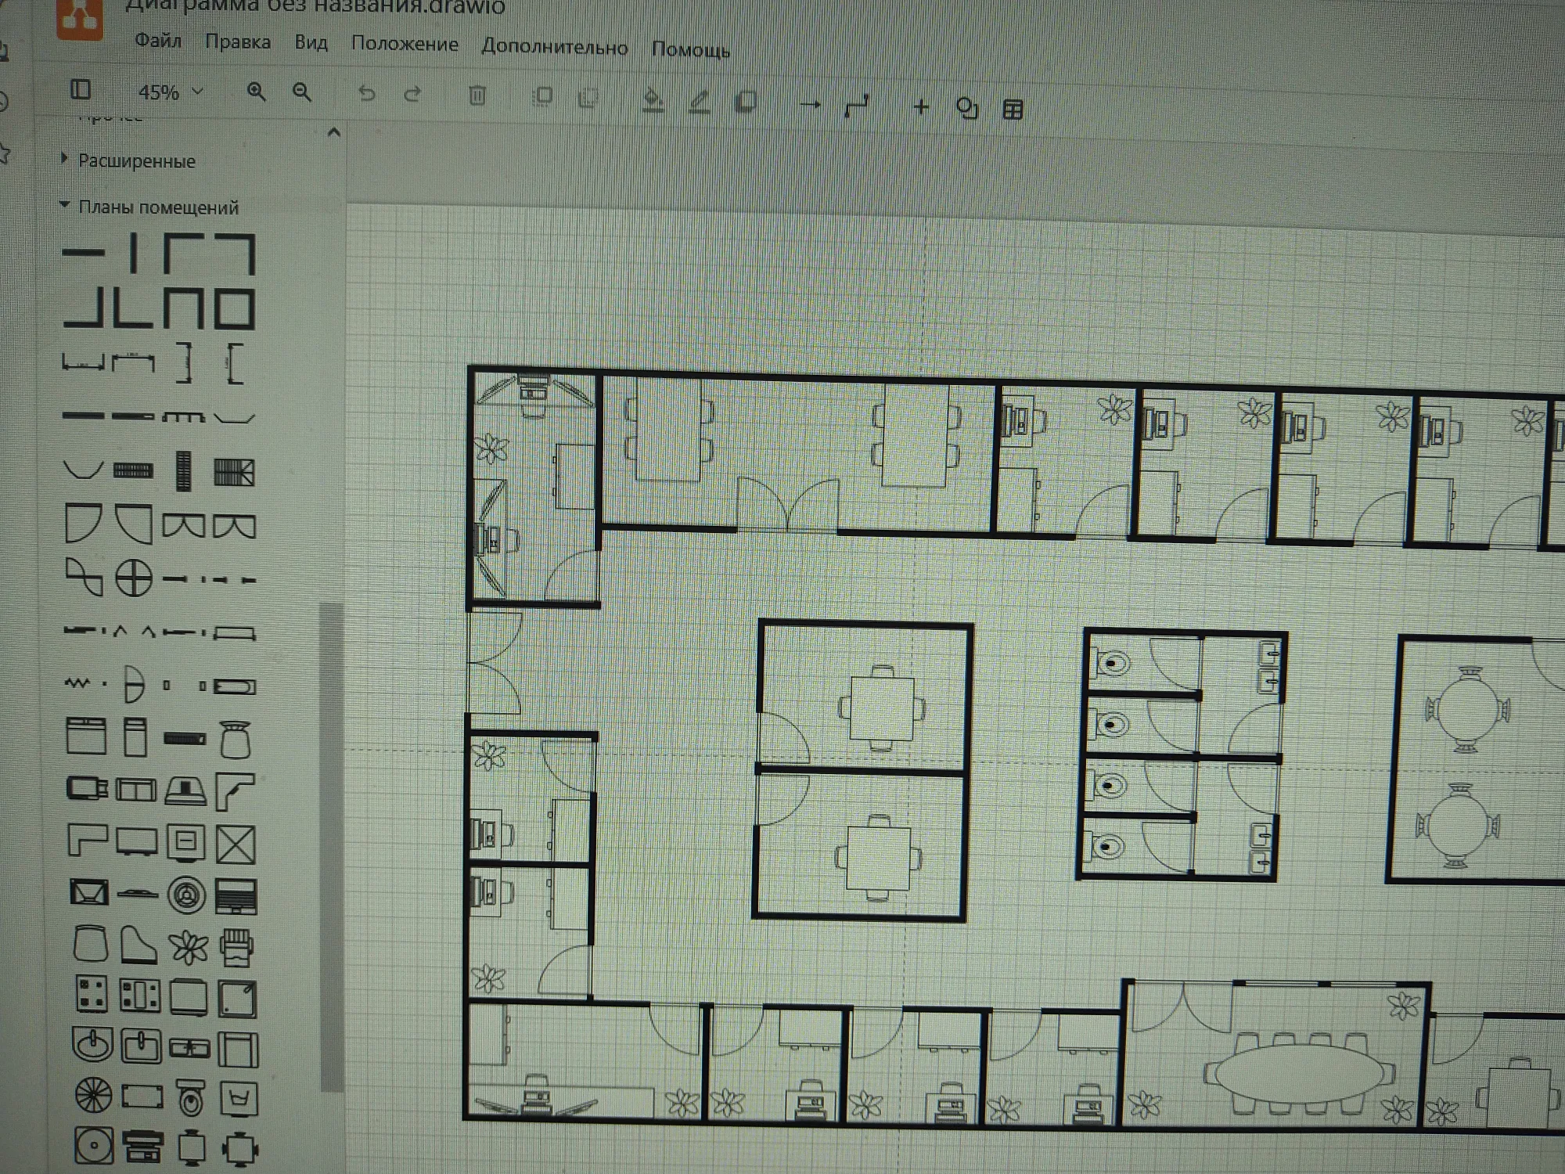1565x1174 pixels.
Task: Open the Файл menu
Action: click(x=158, y=40)
